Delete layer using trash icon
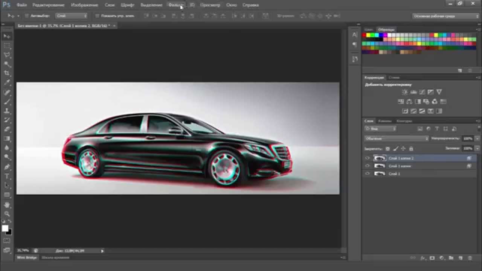The width and height of the screenshot is (482, 271). pos(470,258)
